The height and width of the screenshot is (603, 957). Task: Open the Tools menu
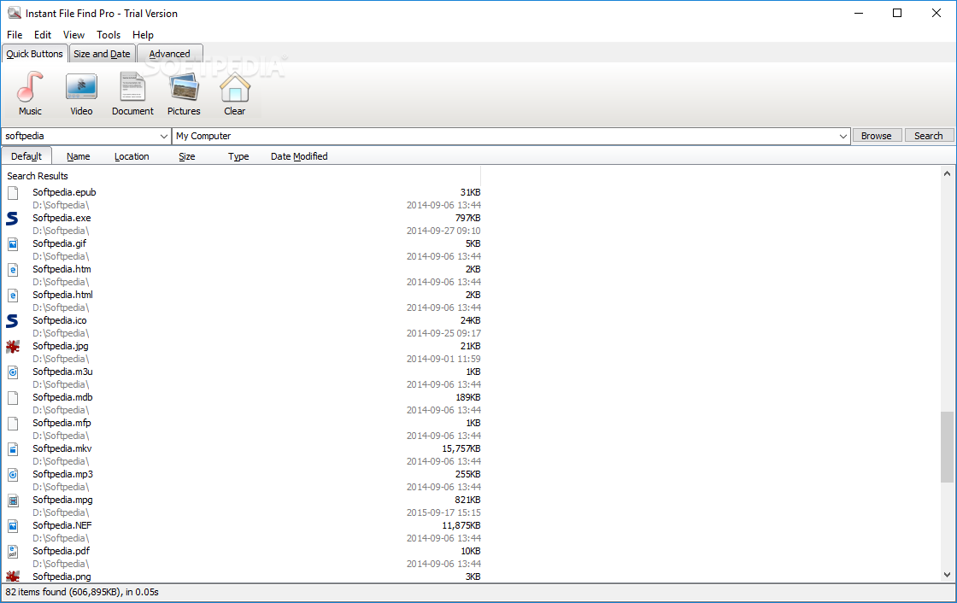[109, 35]
